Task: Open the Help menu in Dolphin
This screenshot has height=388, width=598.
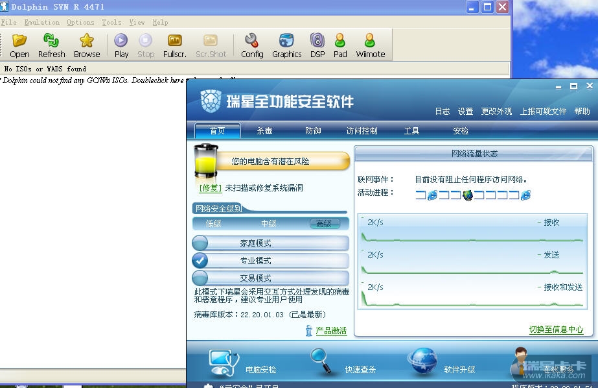Action: coord(160,22)
